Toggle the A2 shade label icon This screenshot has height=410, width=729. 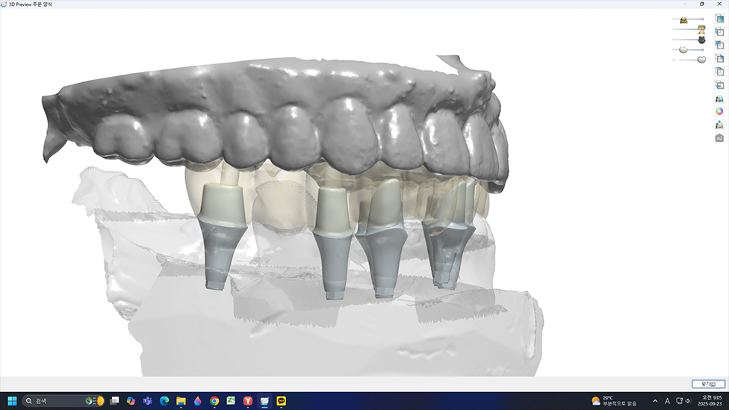[x=719, y=138]
